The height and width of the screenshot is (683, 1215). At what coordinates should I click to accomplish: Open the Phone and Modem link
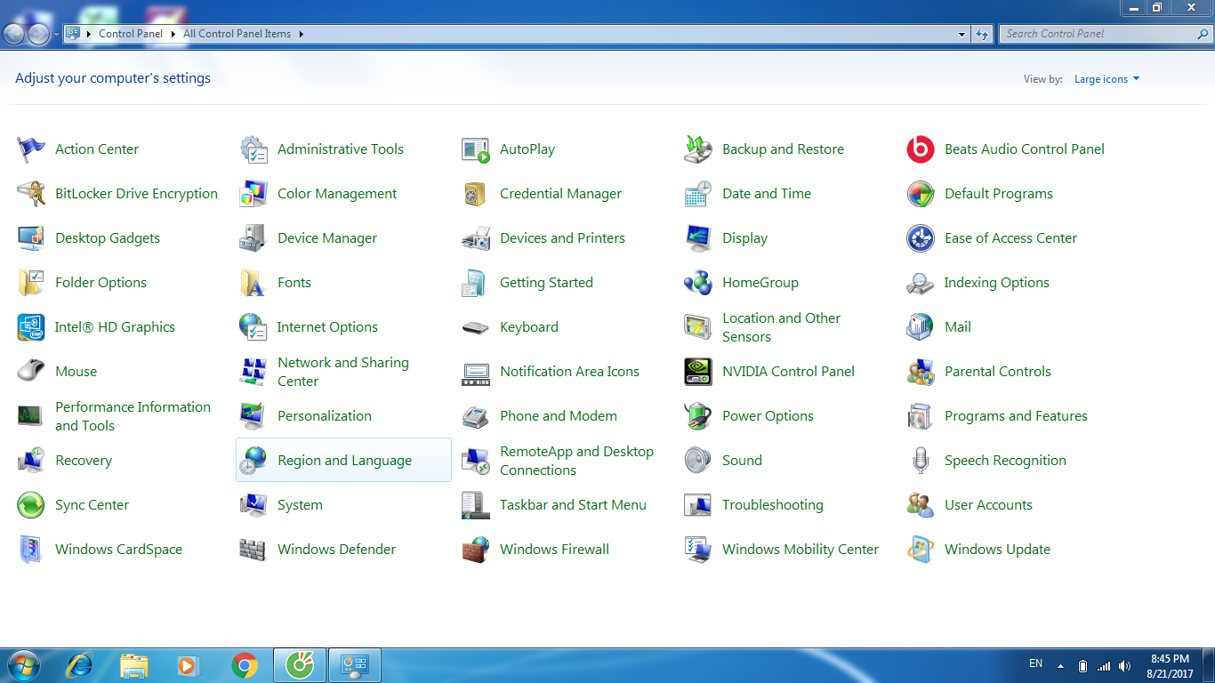[x=559, y=416]
